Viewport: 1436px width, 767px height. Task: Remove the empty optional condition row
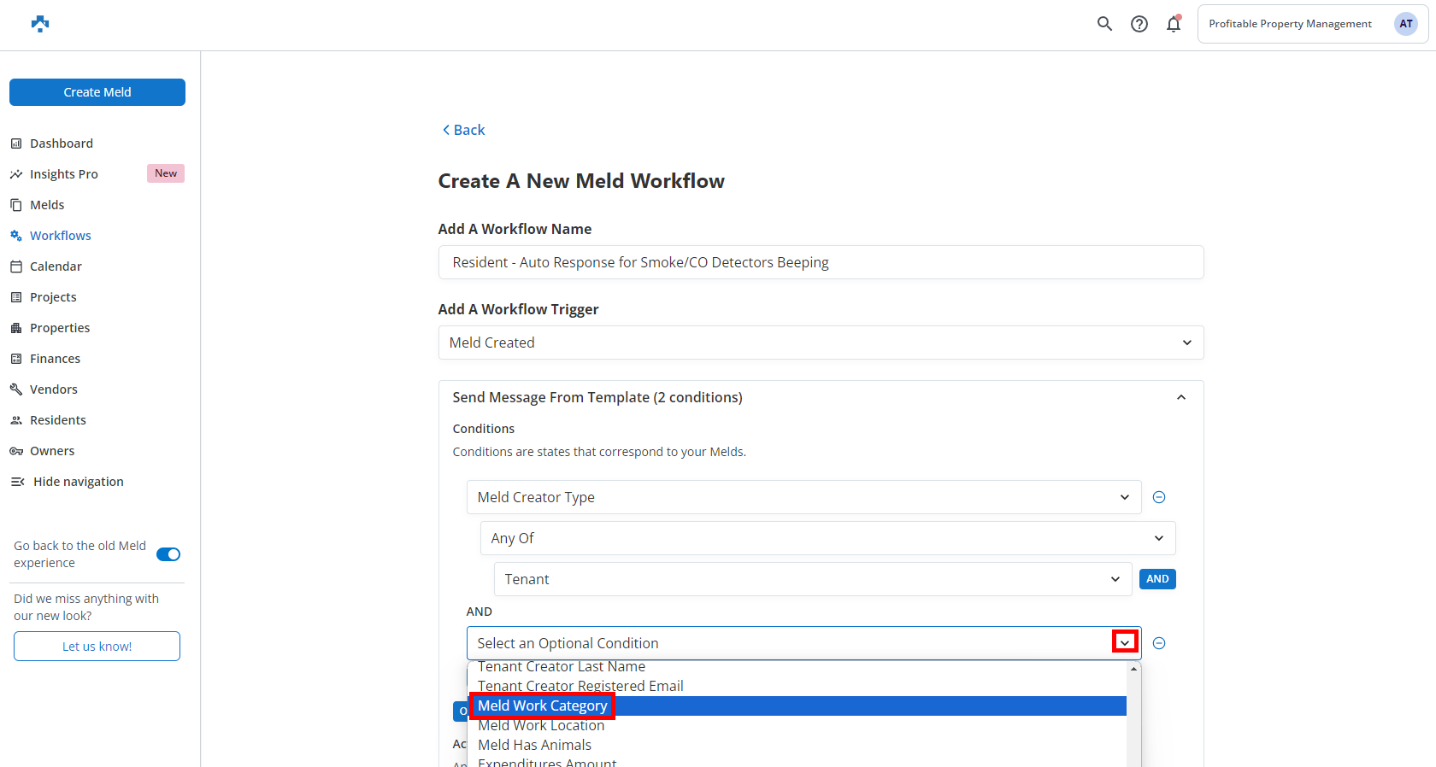[1158, 643]
